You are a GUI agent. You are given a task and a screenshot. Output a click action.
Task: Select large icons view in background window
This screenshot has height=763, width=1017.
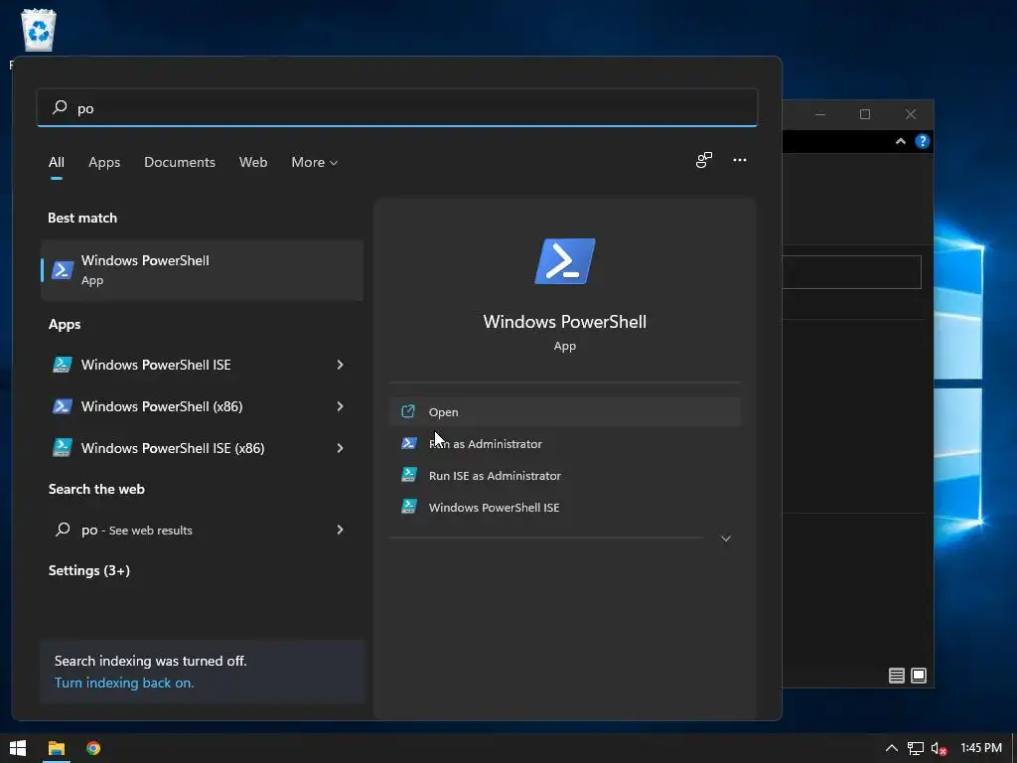click(919, 676)
